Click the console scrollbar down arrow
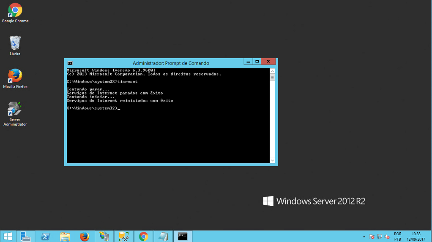432x242 pixels. [x=273, y=160]
